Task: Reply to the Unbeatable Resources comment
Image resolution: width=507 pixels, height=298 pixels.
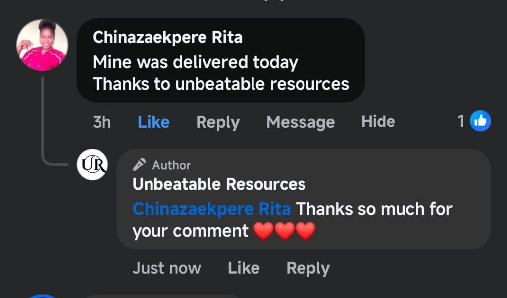Action: coord(308,268)
